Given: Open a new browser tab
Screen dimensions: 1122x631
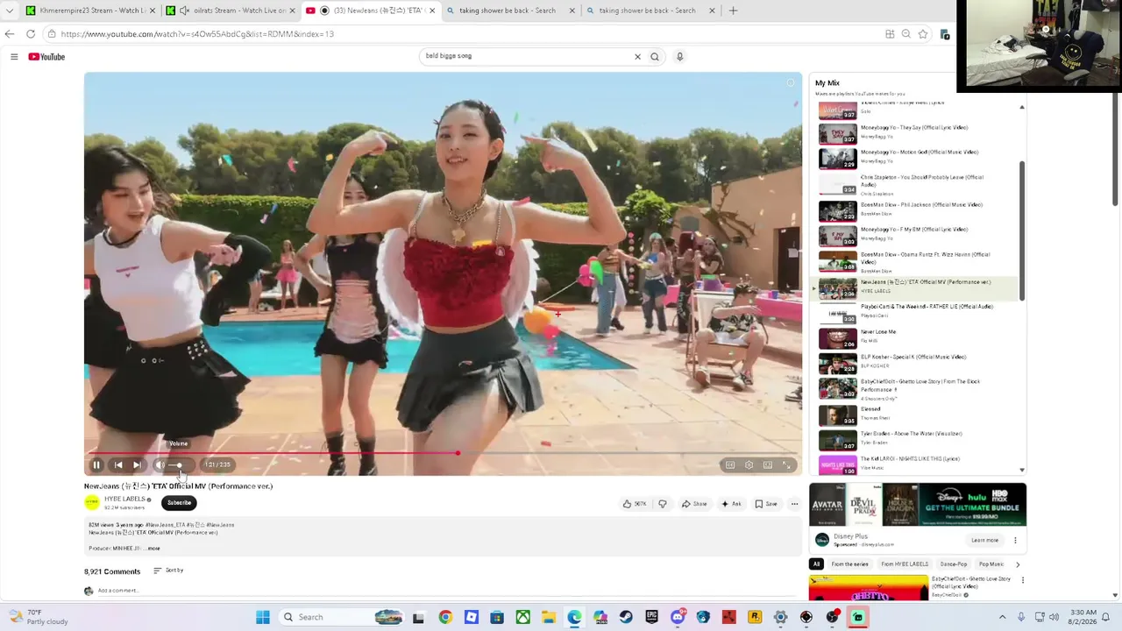Looking at the screenshot, I should (733, 11).
